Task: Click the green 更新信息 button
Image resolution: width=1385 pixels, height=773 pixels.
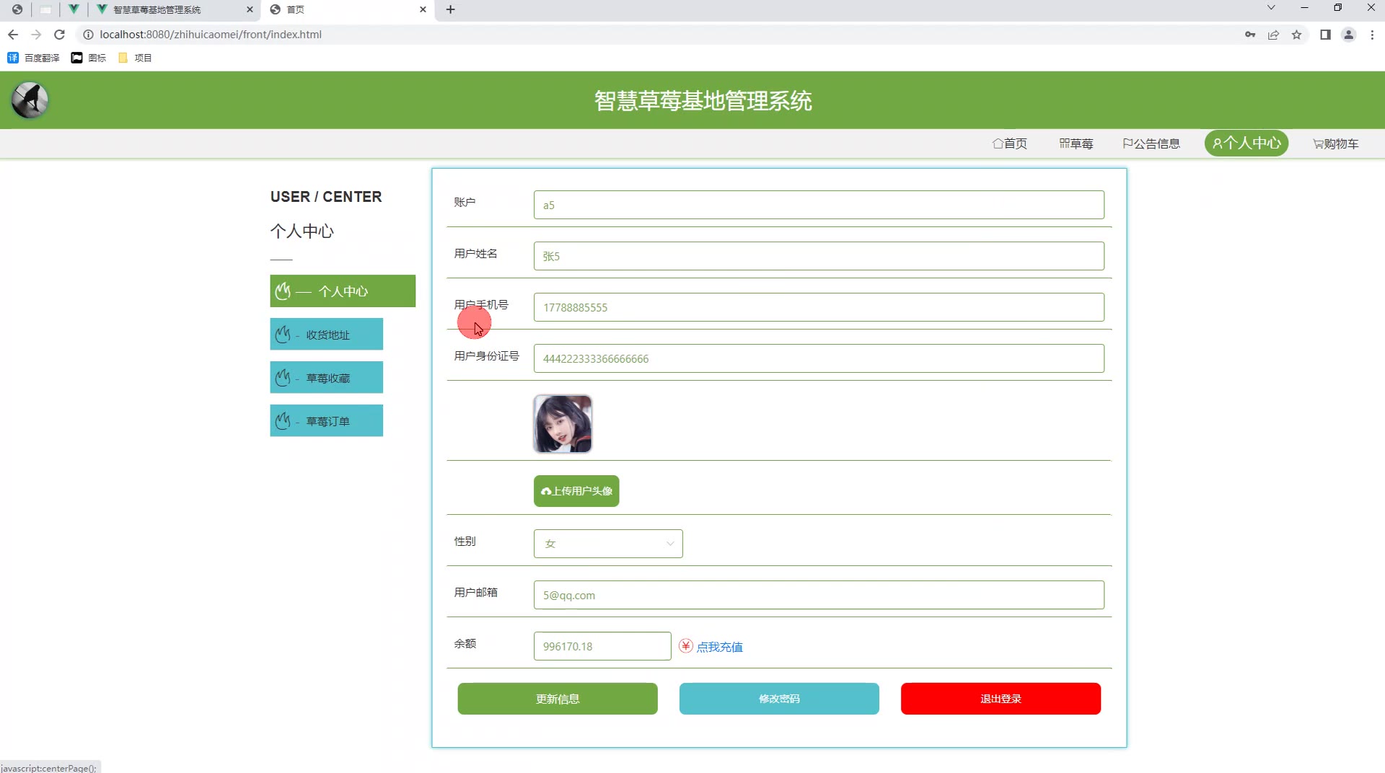Action: coord(558,699)
